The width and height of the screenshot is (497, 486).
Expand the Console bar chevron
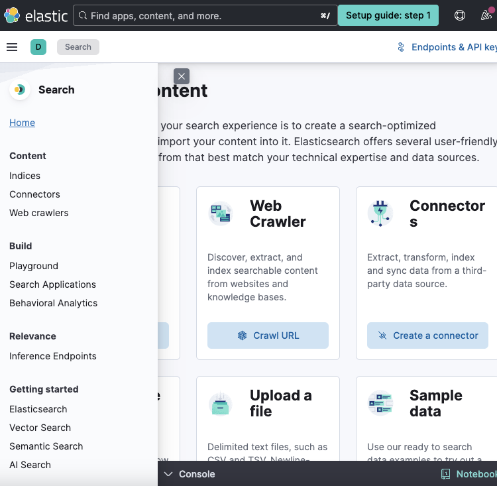point(168,474)
